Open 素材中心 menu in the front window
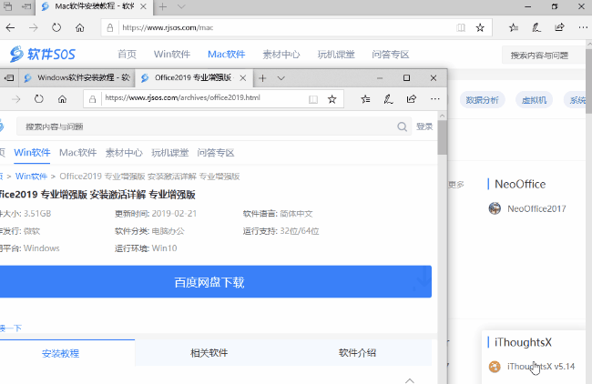Viewport: 592px width, 384px height. pyautogui.click(x=124, y=152)
